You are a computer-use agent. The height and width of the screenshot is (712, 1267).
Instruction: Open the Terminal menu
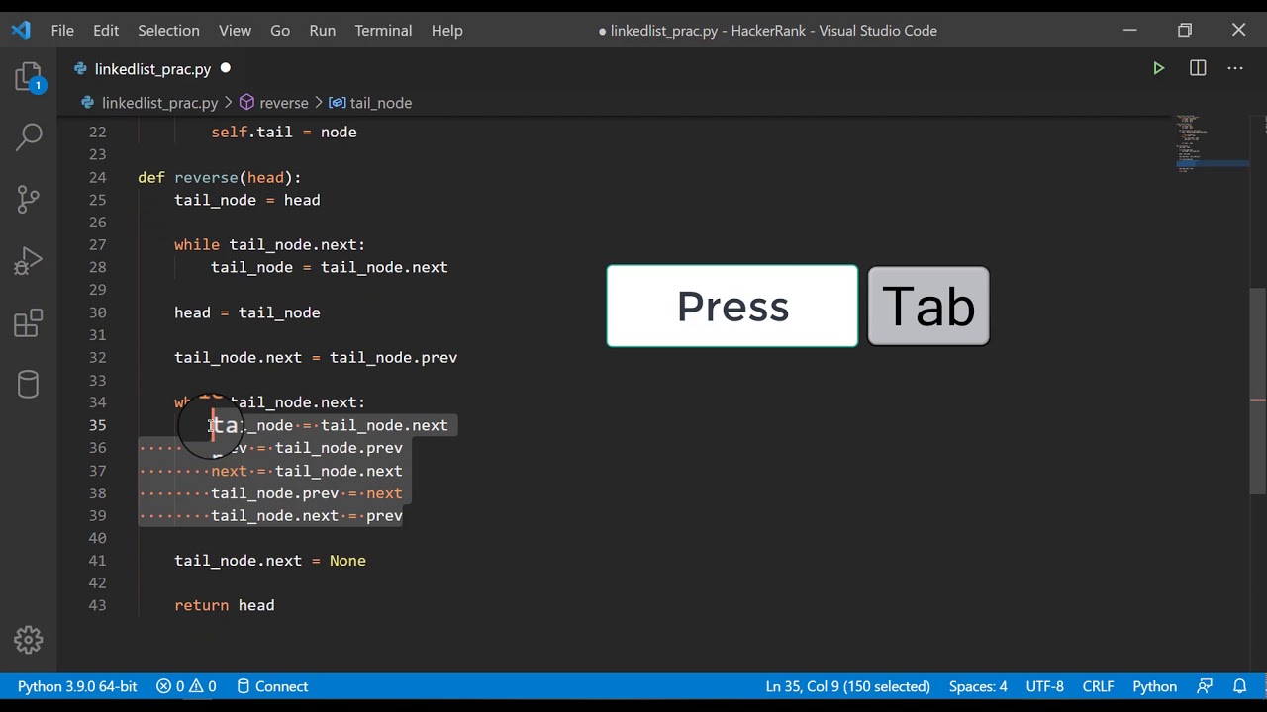click(383, 30)
